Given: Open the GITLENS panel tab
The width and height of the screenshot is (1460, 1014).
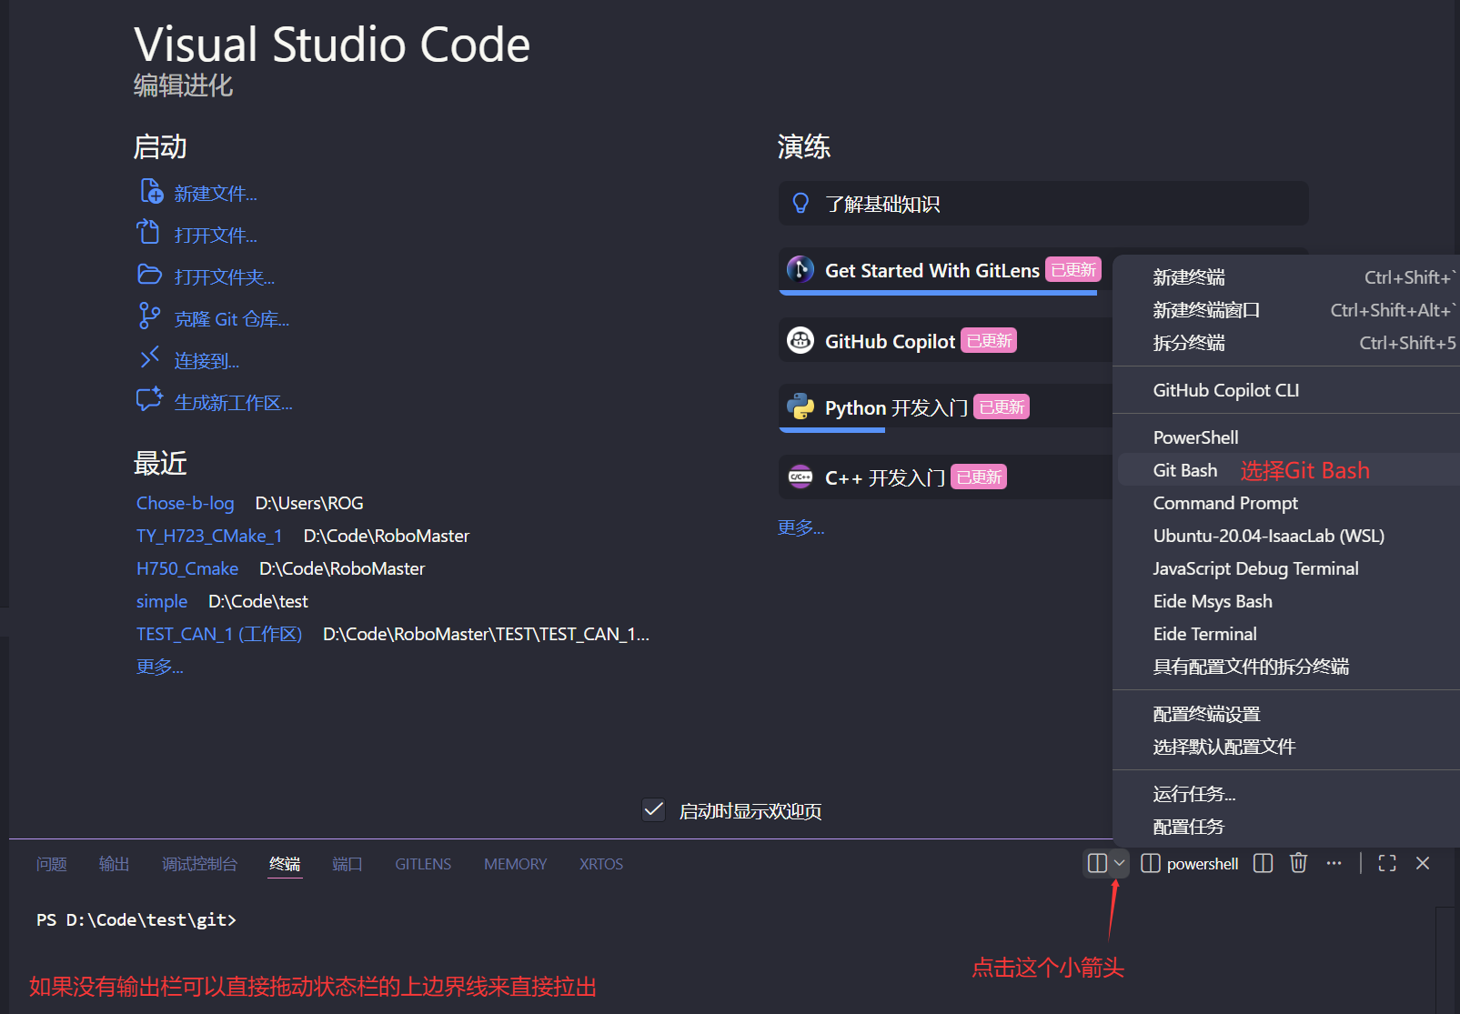Looking at the screenshot, I should point(422,864).
